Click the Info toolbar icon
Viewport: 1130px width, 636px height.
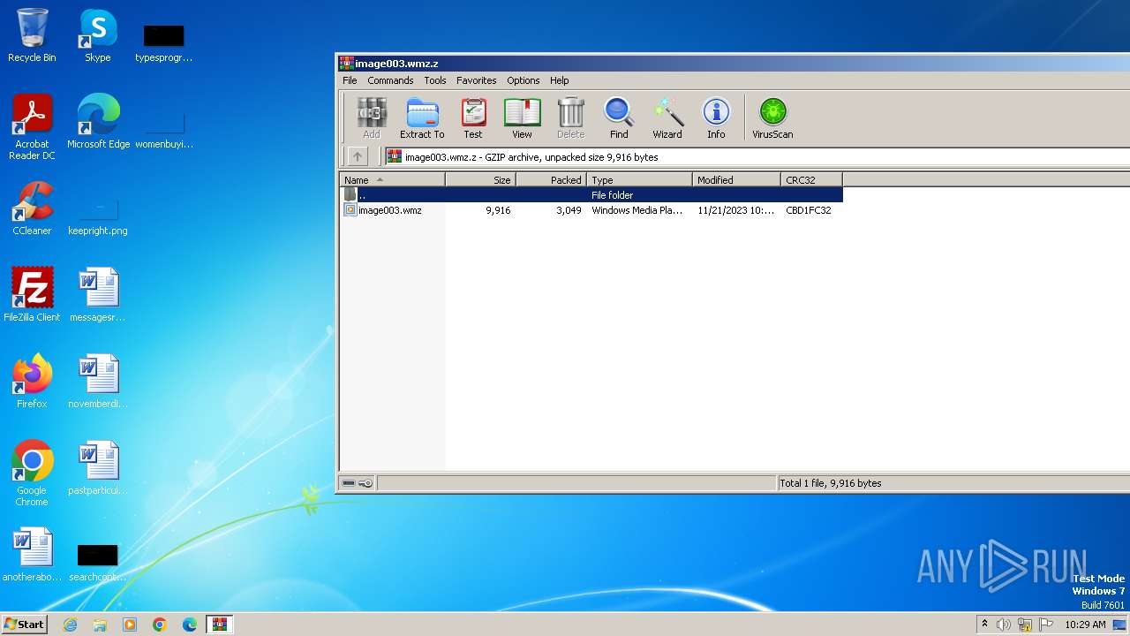[x=716, y=118]
